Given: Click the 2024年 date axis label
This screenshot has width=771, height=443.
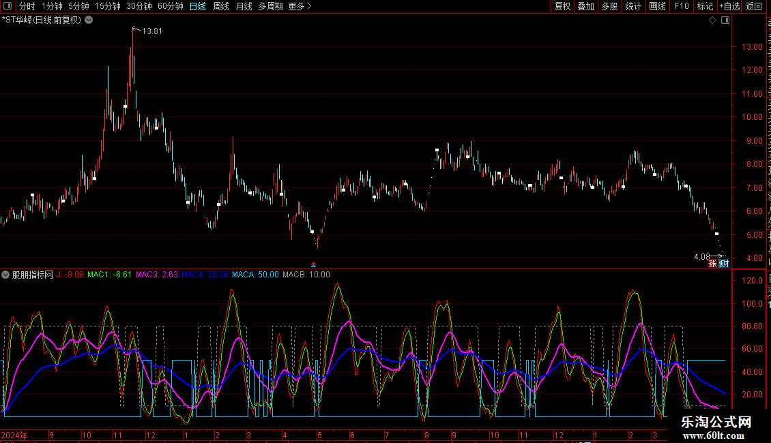Looking at the screenshot, I should click(x=14, y=435).
